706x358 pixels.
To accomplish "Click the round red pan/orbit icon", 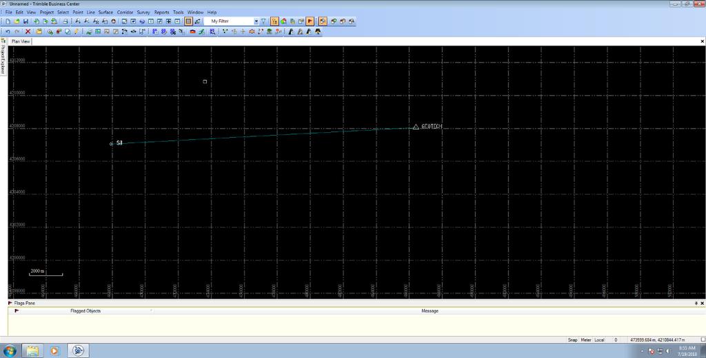I will tap(114, 21).
